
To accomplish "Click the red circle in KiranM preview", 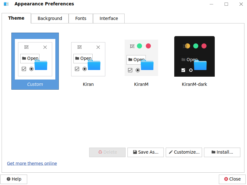I will click(x=148, y=46).
